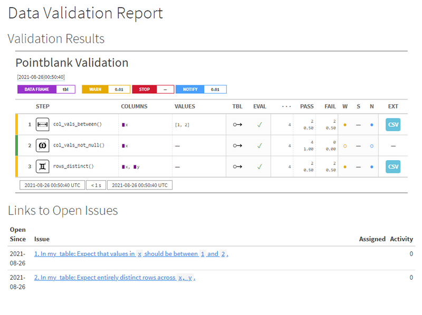Click the STEP column header

click(x=43, y=106)
